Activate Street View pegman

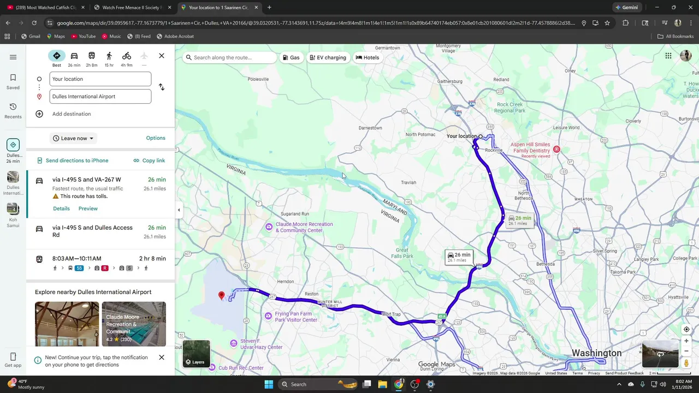pyautogui.click(x=686, y=363)
